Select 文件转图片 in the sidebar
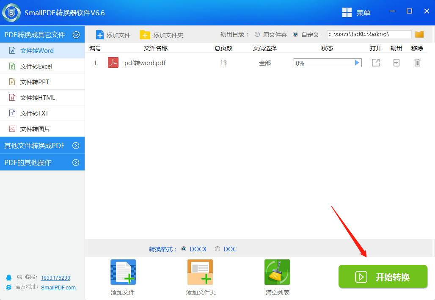 pyautogui.click(x=42, y=129)
